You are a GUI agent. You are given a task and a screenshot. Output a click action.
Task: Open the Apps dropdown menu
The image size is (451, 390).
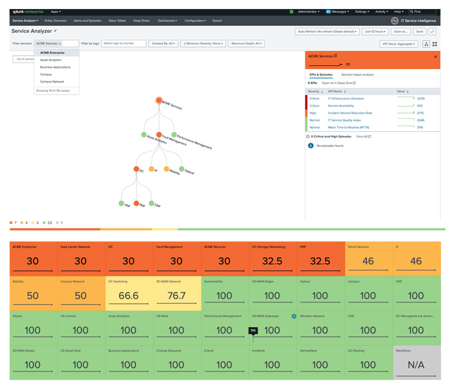[x=56, y=12]
